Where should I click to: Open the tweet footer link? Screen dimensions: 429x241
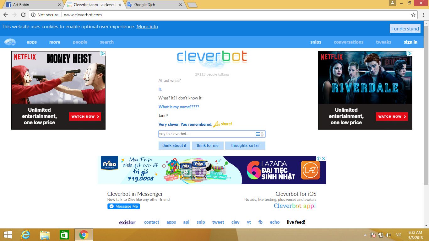pos(218,222)
